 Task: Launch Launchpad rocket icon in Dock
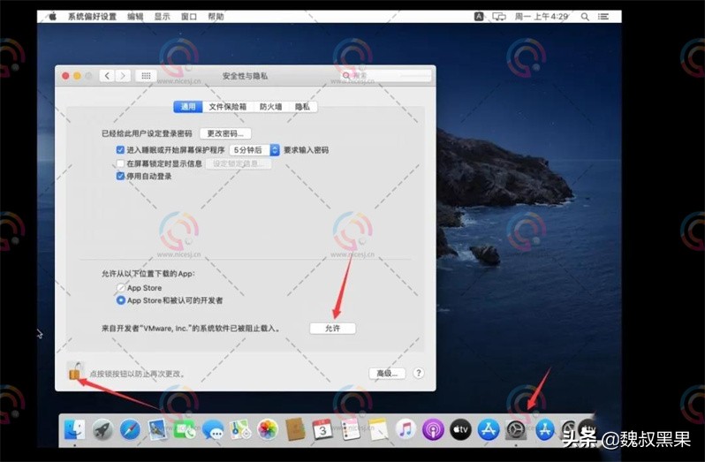pos(103,430)
